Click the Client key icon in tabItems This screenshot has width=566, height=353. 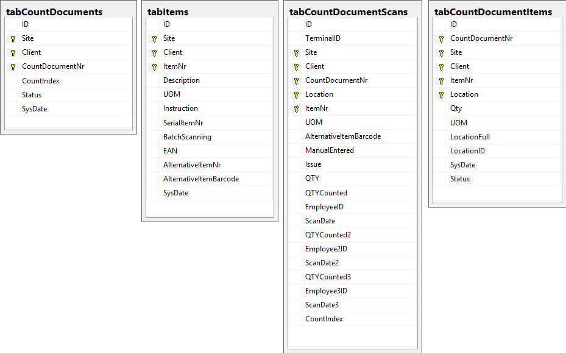tap(154, 53)
